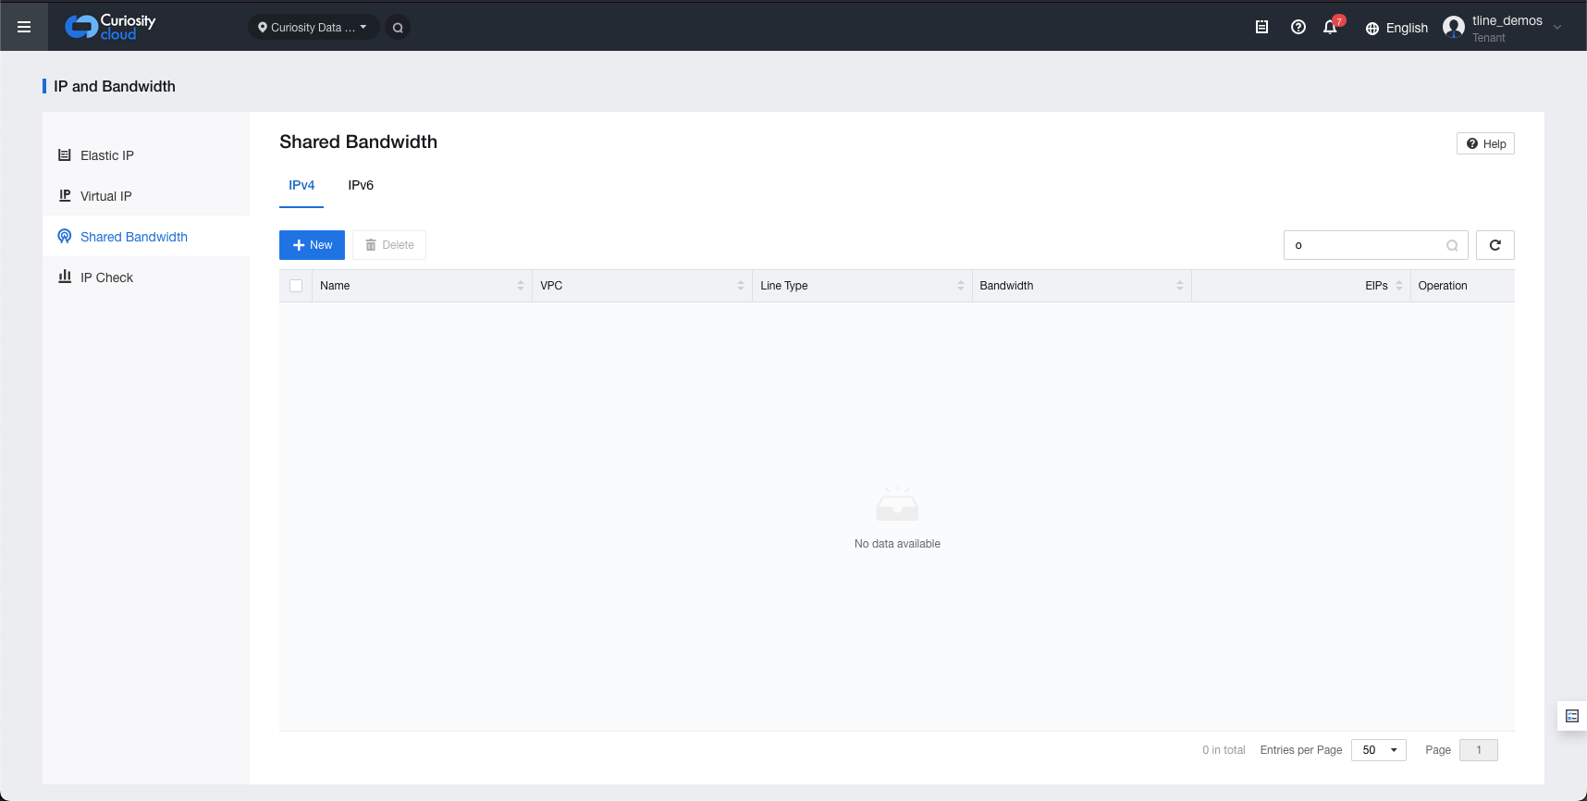The image size is (1587, 801).
Task: Click the Shared Bandwidth sidebar icon
Action: click(65, 236)
